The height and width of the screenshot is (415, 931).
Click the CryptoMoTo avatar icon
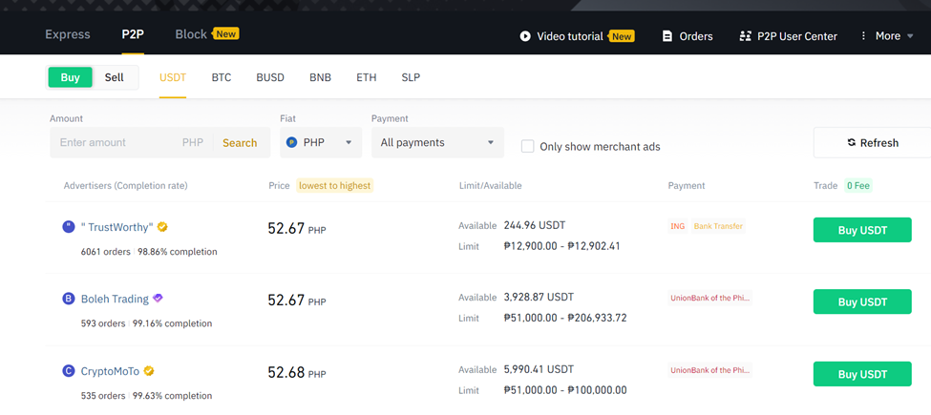[69, 371]
